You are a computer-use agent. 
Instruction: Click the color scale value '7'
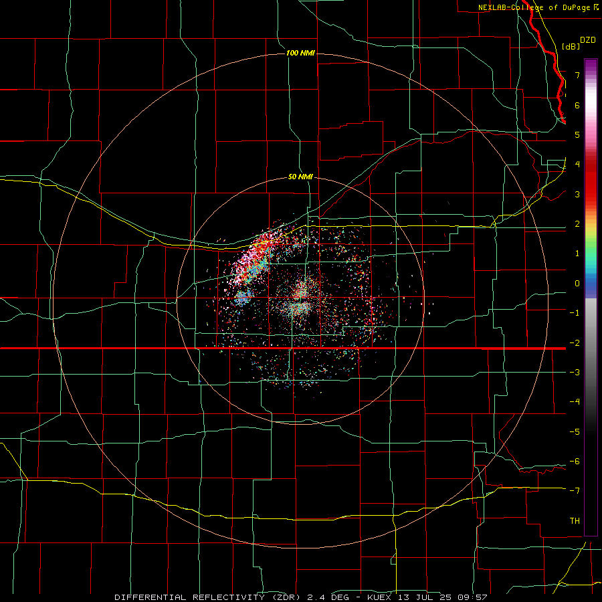tap(577, 75)
